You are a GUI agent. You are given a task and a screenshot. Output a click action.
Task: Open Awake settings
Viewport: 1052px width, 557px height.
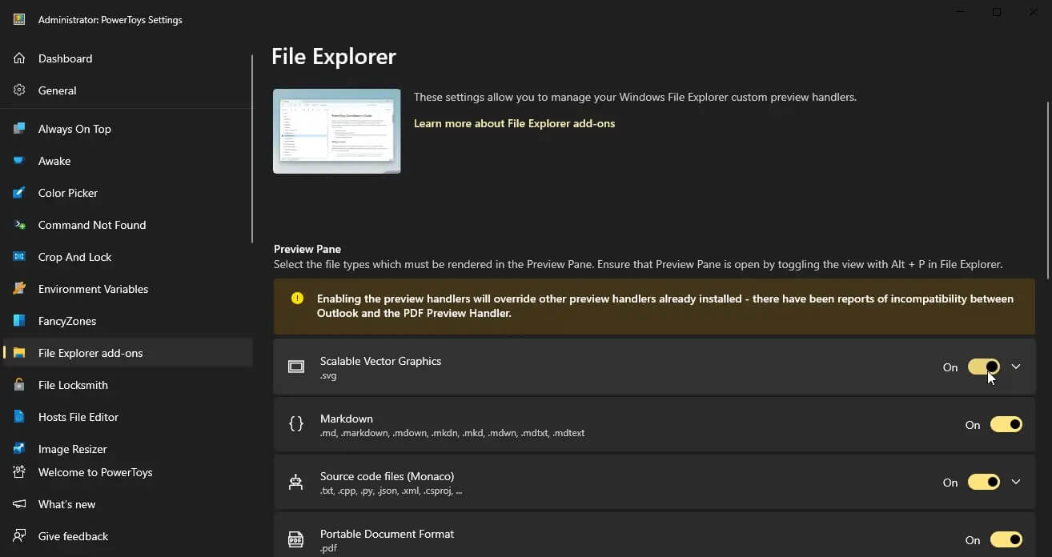pos(128,161)
